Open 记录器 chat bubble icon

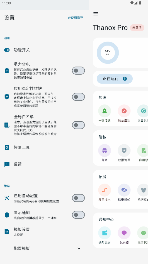(x=124, y=233)
